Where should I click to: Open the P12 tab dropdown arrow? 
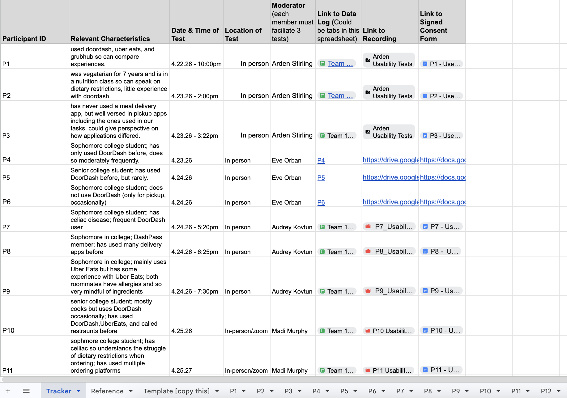click(x=558, y=391)
